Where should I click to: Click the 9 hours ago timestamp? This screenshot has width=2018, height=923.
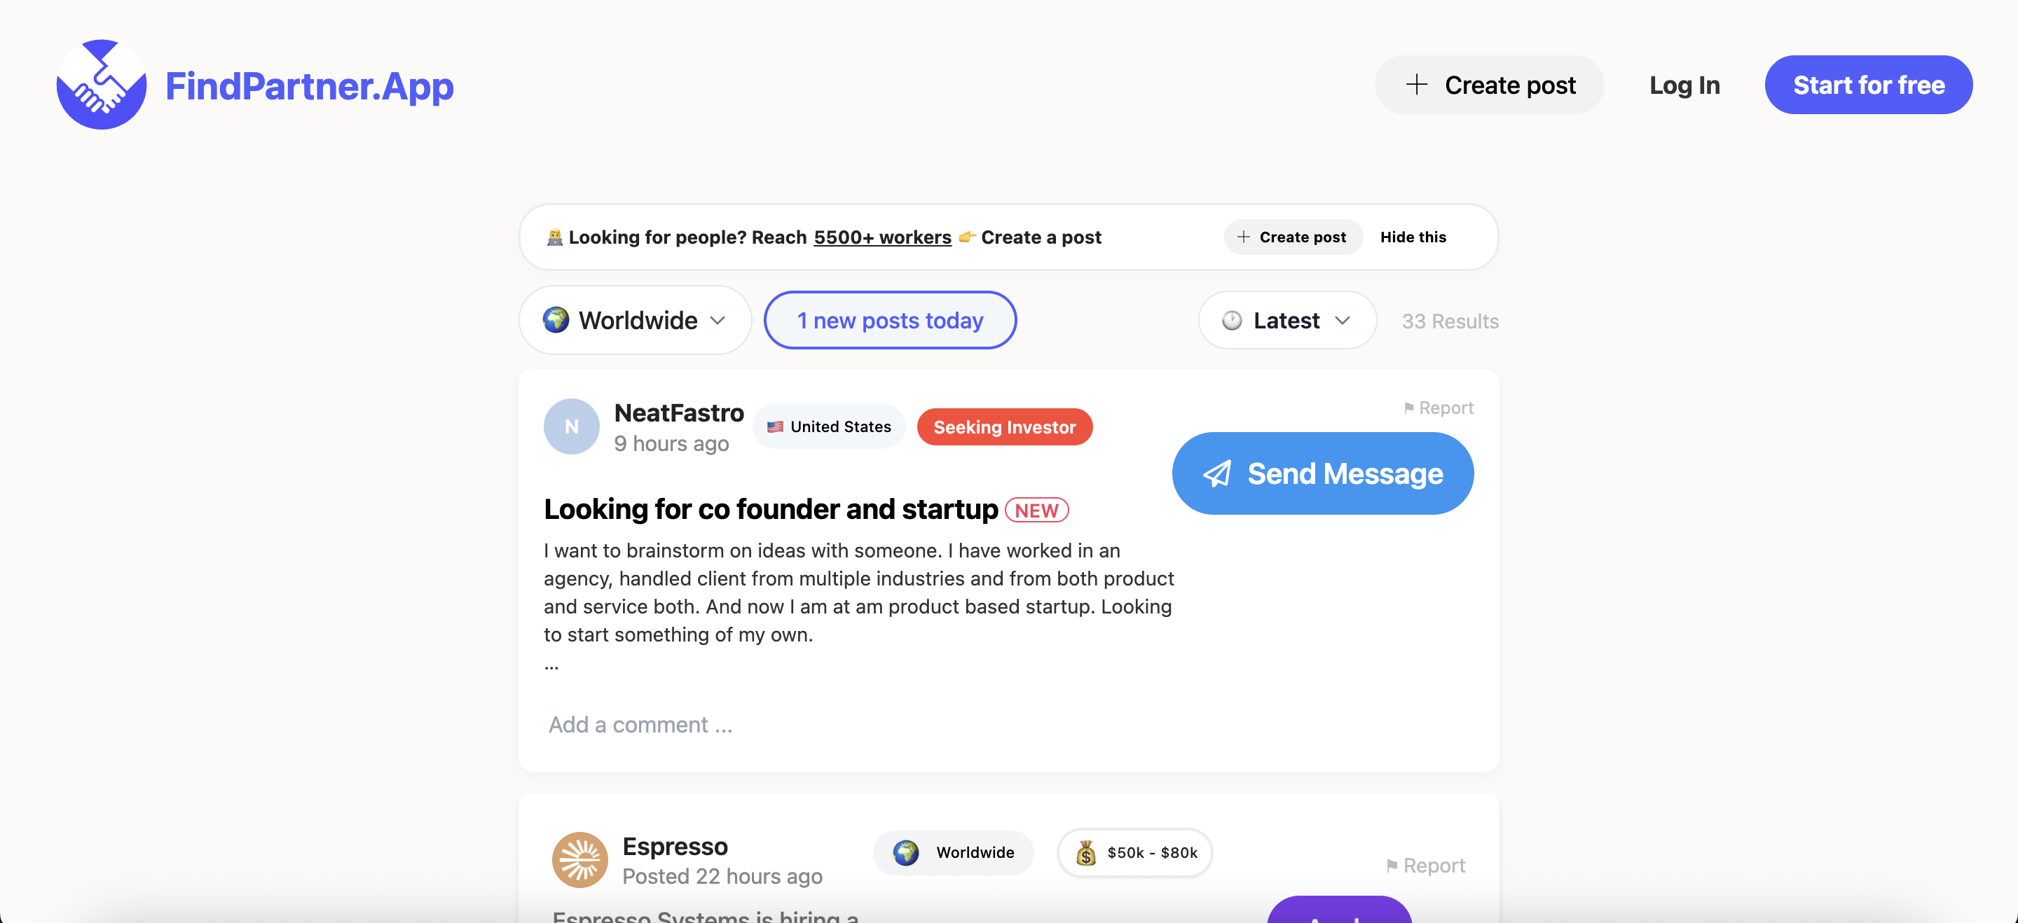[x=671, y=443]
